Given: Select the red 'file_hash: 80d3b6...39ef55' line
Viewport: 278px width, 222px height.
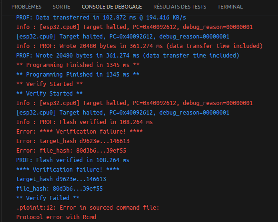Looking at the screenshot, I should tap(71, 151).
